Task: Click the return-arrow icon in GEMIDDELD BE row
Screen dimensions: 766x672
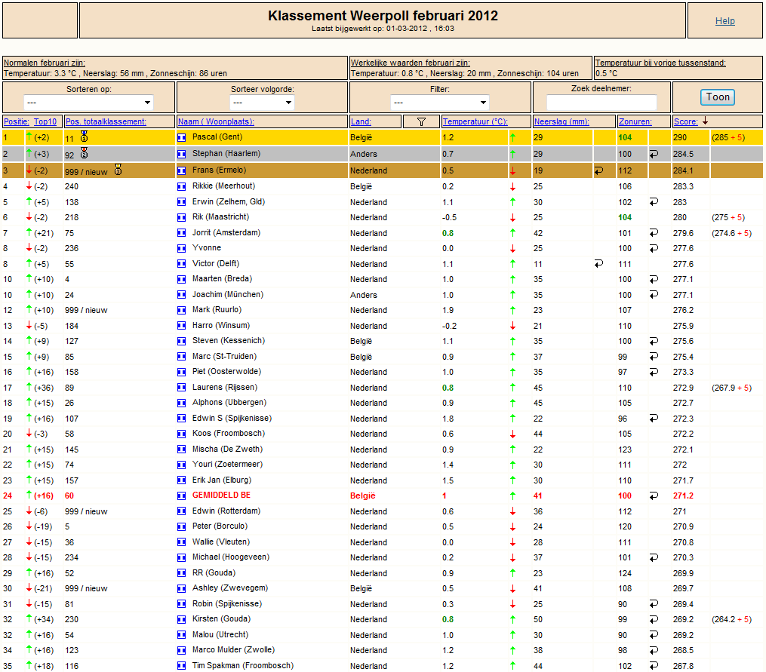Action: [654, 496]
